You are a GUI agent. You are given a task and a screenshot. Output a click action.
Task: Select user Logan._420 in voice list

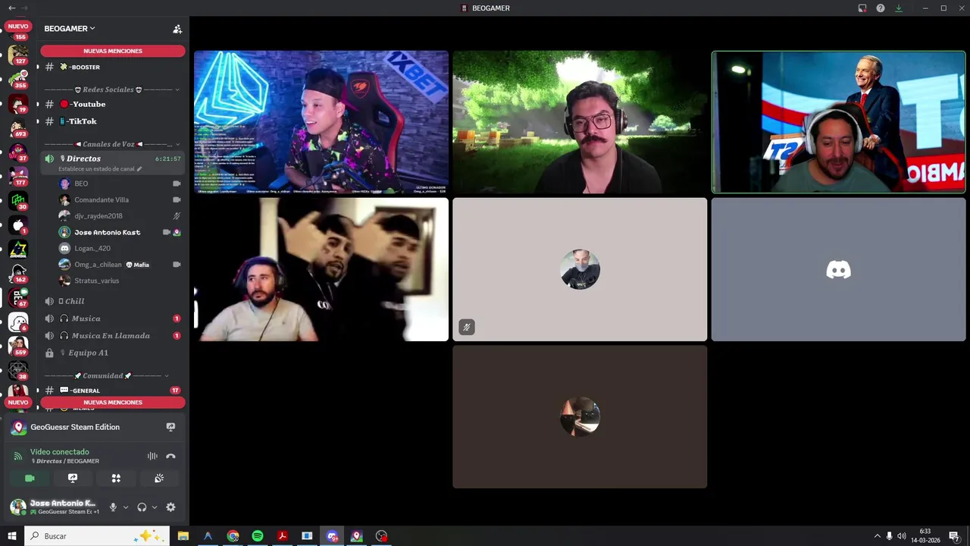[x=120, y=248]
